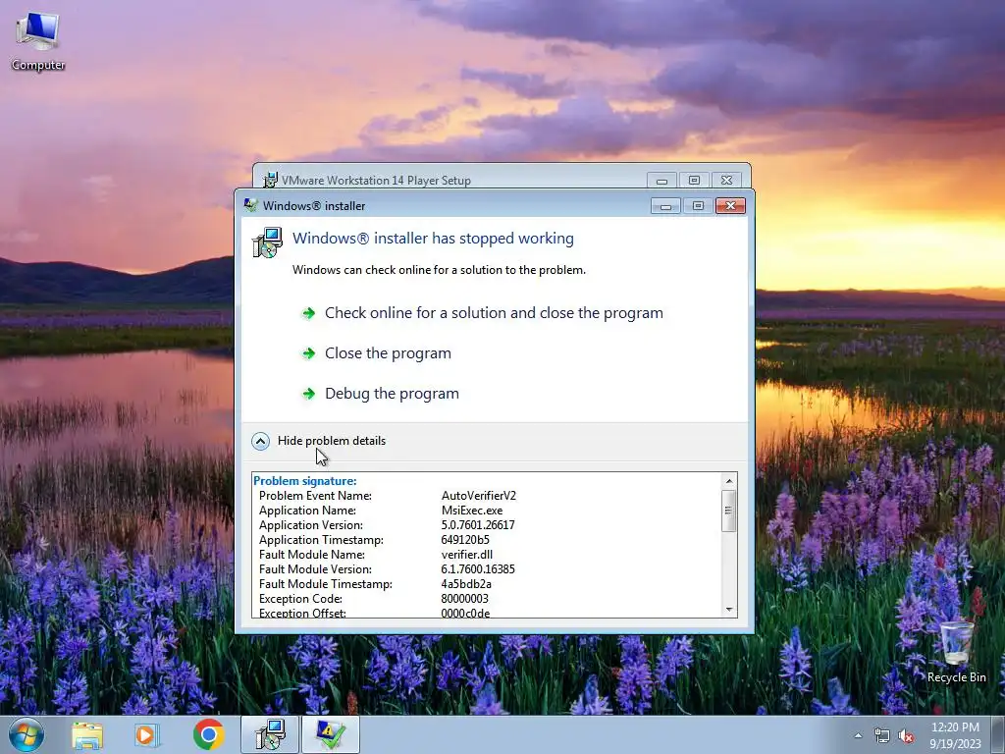Screen dimensions: 1005x754
Task: Show hidden system tray icons
Action: coord(858,735)
